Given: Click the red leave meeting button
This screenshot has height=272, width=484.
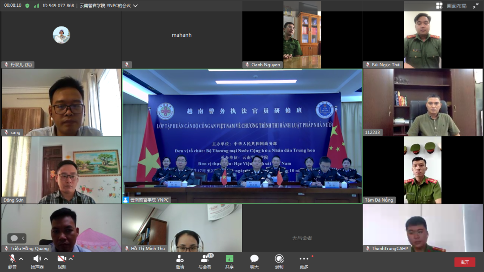Looking at the screenshot, I should pos(465,262).
